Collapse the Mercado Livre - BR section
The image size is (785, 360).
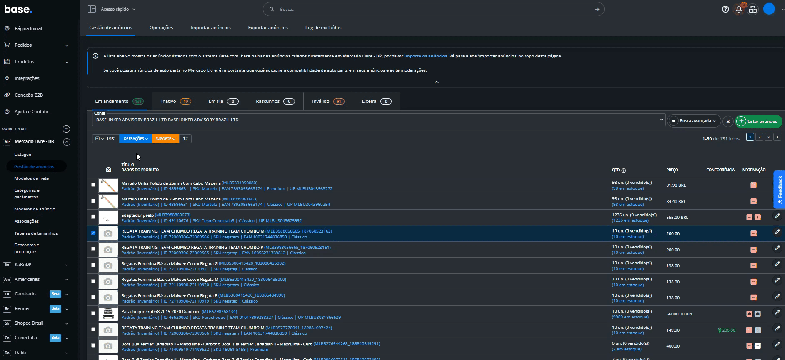tap(67, 142)
